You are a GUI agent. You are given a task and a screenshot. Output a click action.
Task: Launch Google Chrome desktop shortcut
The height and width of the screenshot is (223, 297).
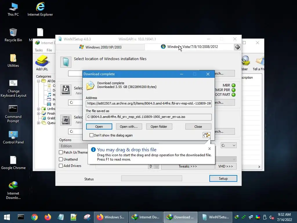(x=13, y=163)
